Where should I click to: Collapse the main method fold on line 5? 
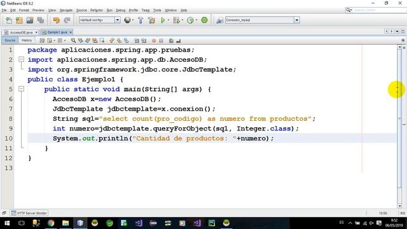pyautogui.click(x=21, y=89)
